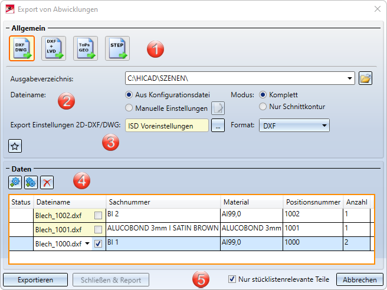
Task: Click the first gear icon in Daten toolbar
Action: (15, 182)
